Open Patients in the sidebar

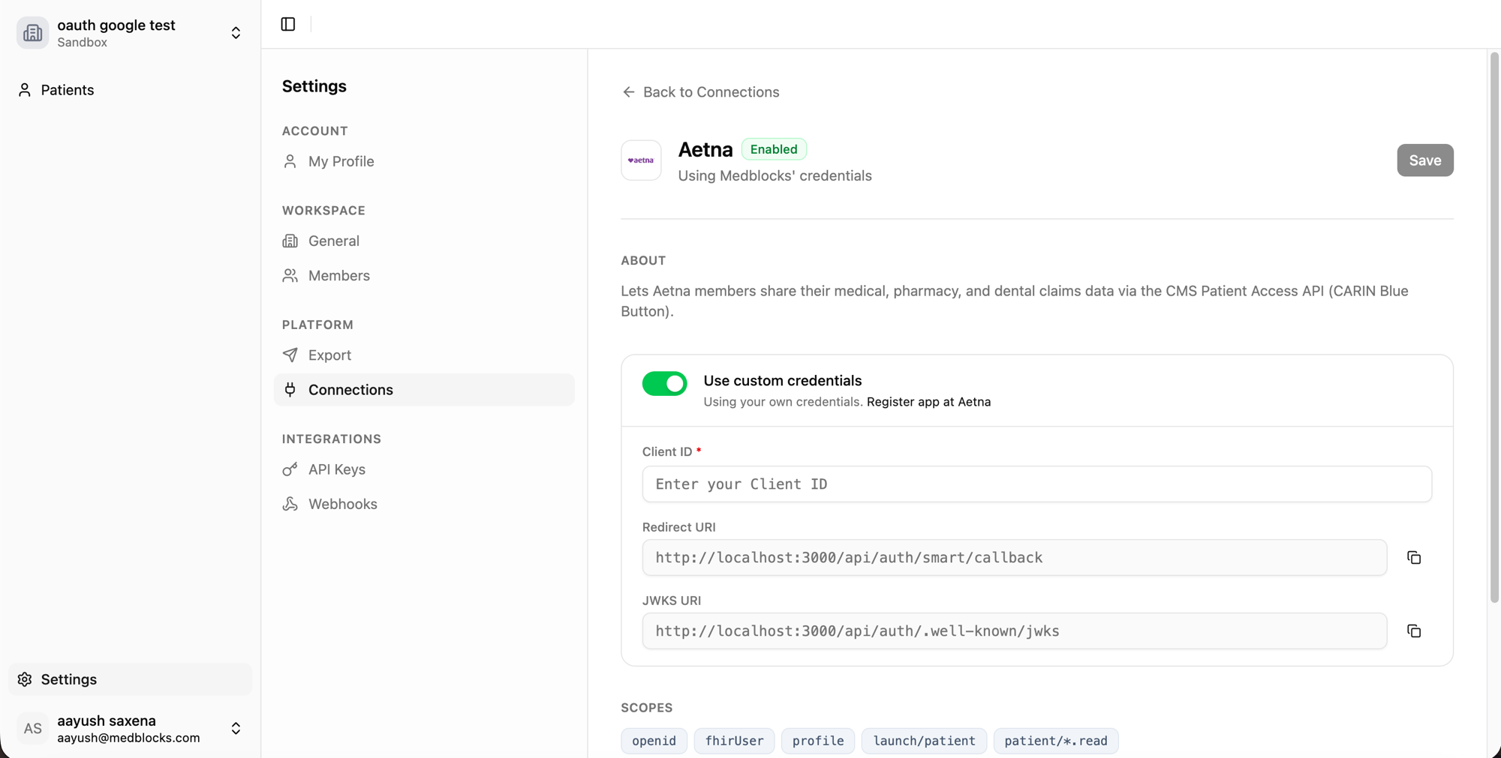coord(130,90)
